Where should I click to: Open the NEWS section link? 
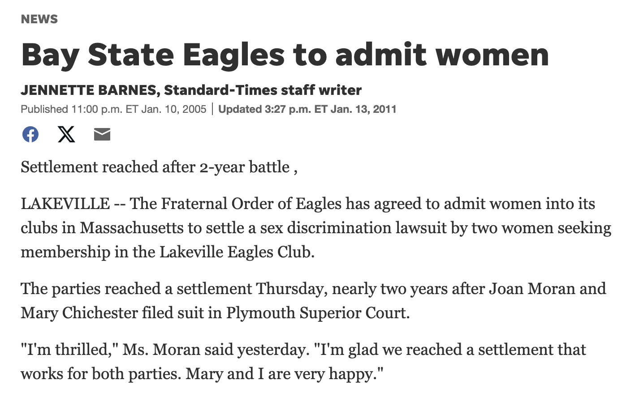pyautogui.click(x=39, y=19)
